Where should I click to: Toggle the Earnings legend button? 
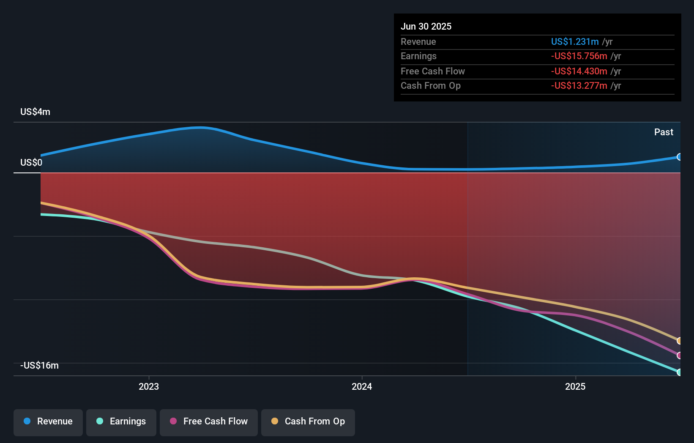121,422
